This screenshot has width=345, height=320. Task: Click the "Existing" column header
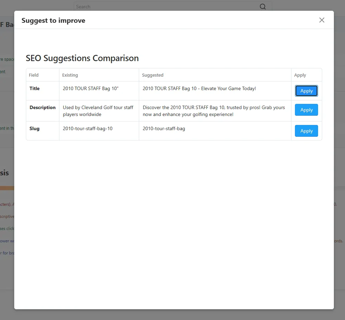pos(70,75)
